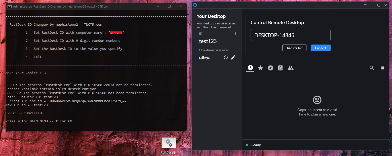Click the RustDesk logo in the title bar
Screen dimensions: 392x156
coord(195,5)
